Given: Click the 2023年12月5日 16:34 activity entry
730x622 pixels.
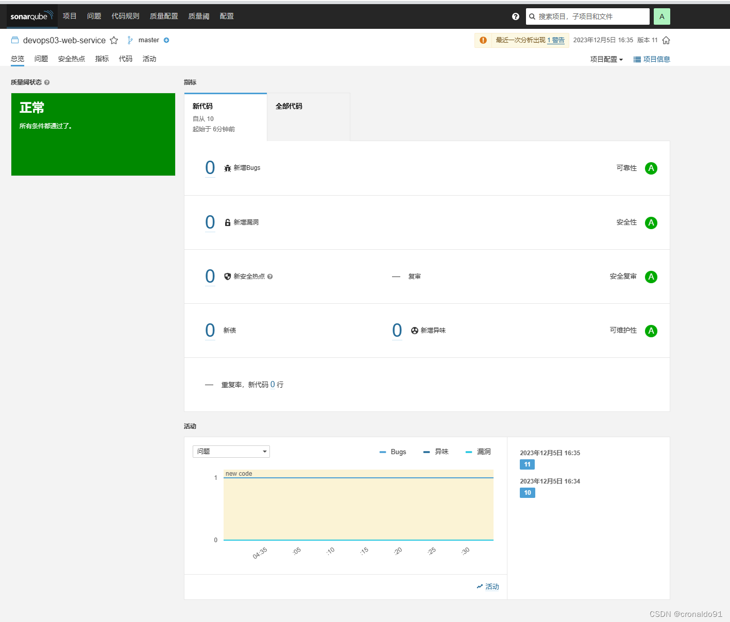Looking at the screenshot, I should tap(550, 481).
